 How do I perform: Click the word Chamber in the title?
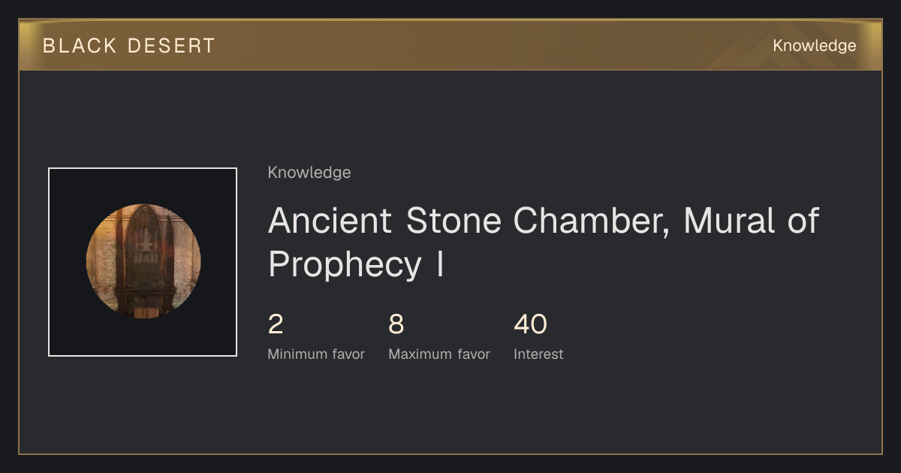(592, 222)
